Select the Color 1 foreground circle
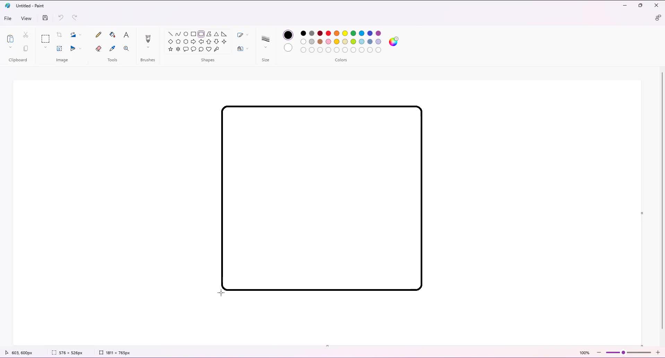The width and height of the screenshot is (665, 358). pyautogui.click(x=288, y=35)
